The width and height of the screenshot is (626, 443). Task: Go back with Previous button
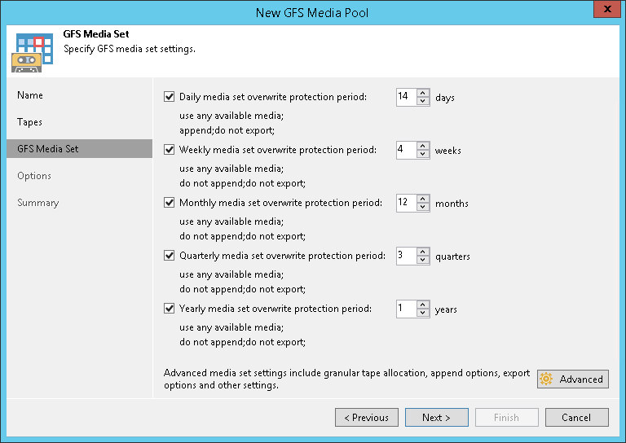coord(366,418)
